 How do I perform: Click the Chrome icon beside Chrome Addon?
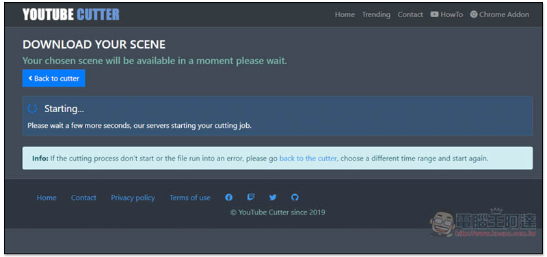pos(473,14)
